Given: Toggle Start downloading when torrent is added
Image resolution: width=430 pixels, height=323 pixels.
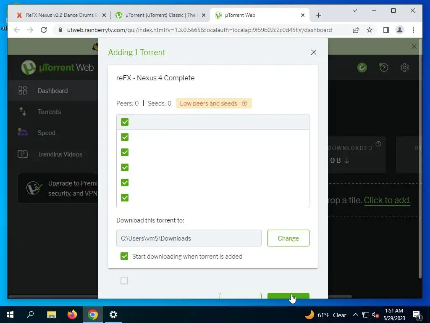Looking at the screenshot, I should coord(124,256).
